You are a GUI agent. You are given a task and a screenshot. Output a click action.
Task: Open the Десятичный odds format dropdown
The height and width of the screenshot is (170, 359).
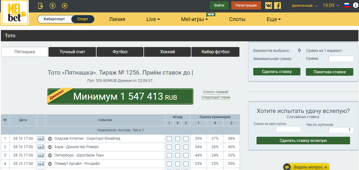304,6
